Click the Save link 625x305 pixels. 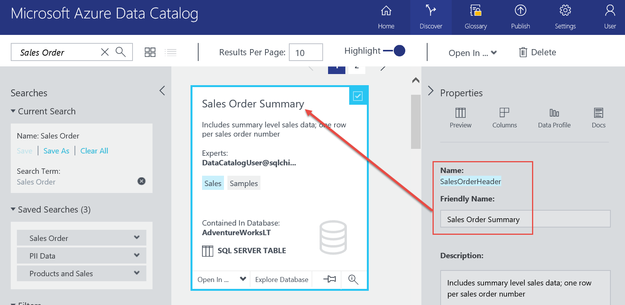[x=25, y=151]
